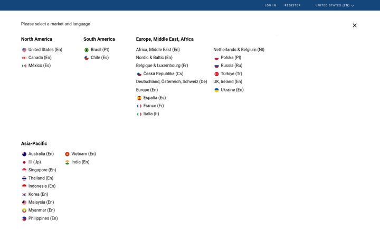Choose France (Fr) text link

pos(154,106)
